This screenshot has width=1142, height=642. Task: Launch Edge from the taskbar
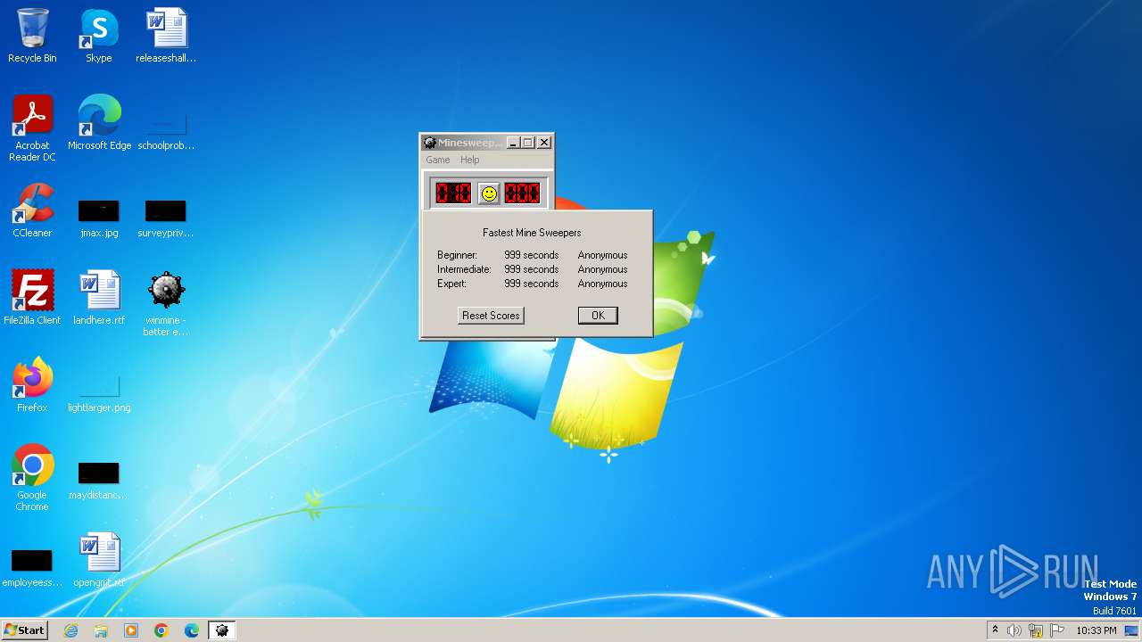[x=192, y=630]
